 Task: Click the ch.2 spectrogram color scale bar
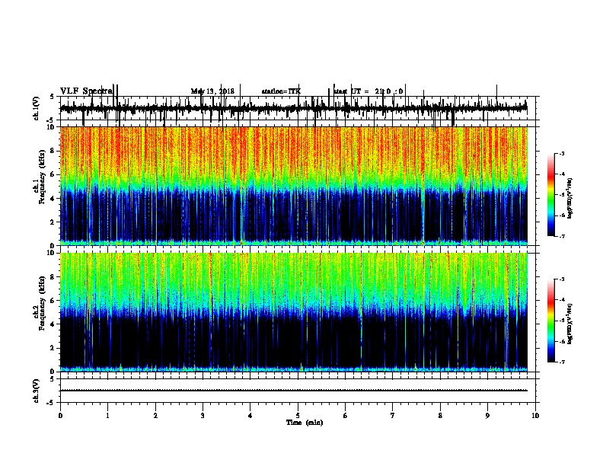tap(551, 321)
